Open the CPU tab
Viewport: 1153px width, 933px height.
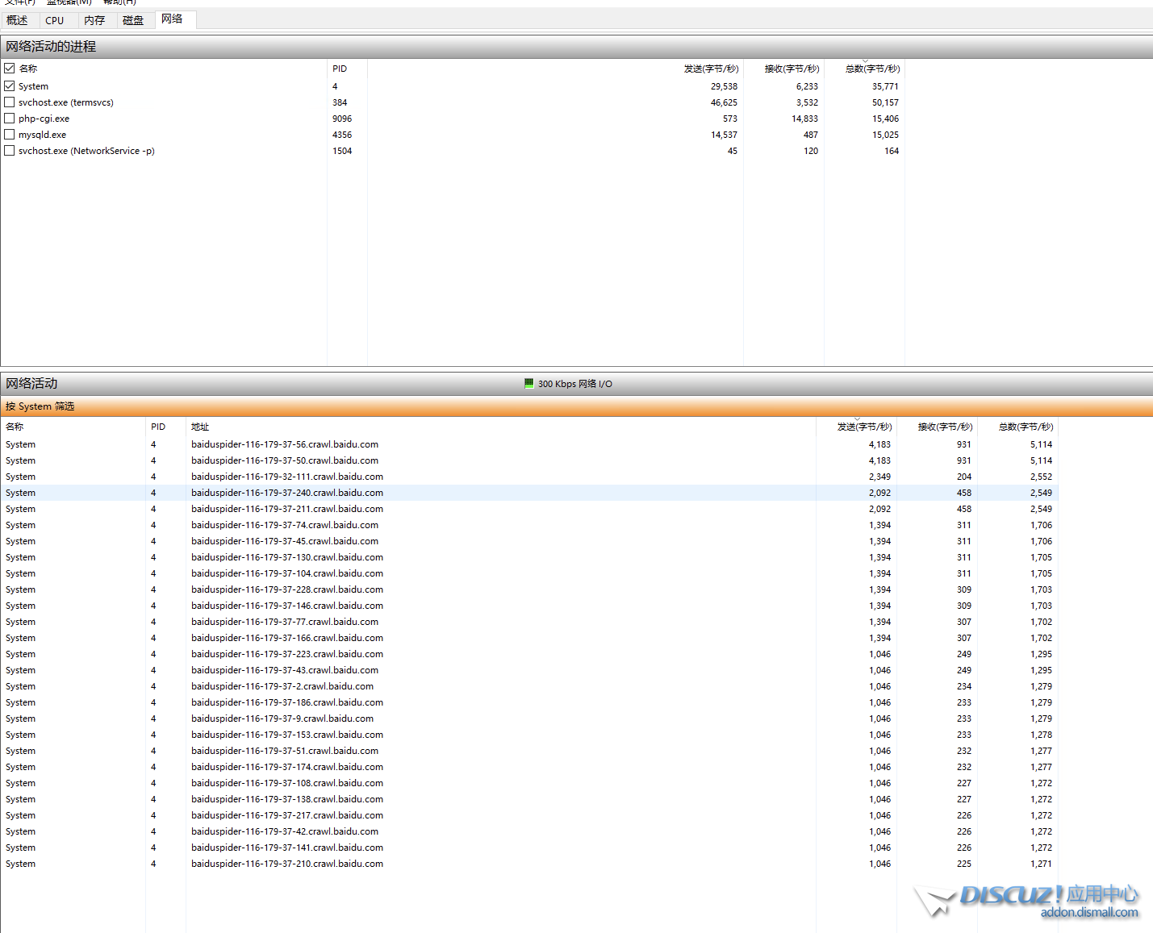point(55,20)
